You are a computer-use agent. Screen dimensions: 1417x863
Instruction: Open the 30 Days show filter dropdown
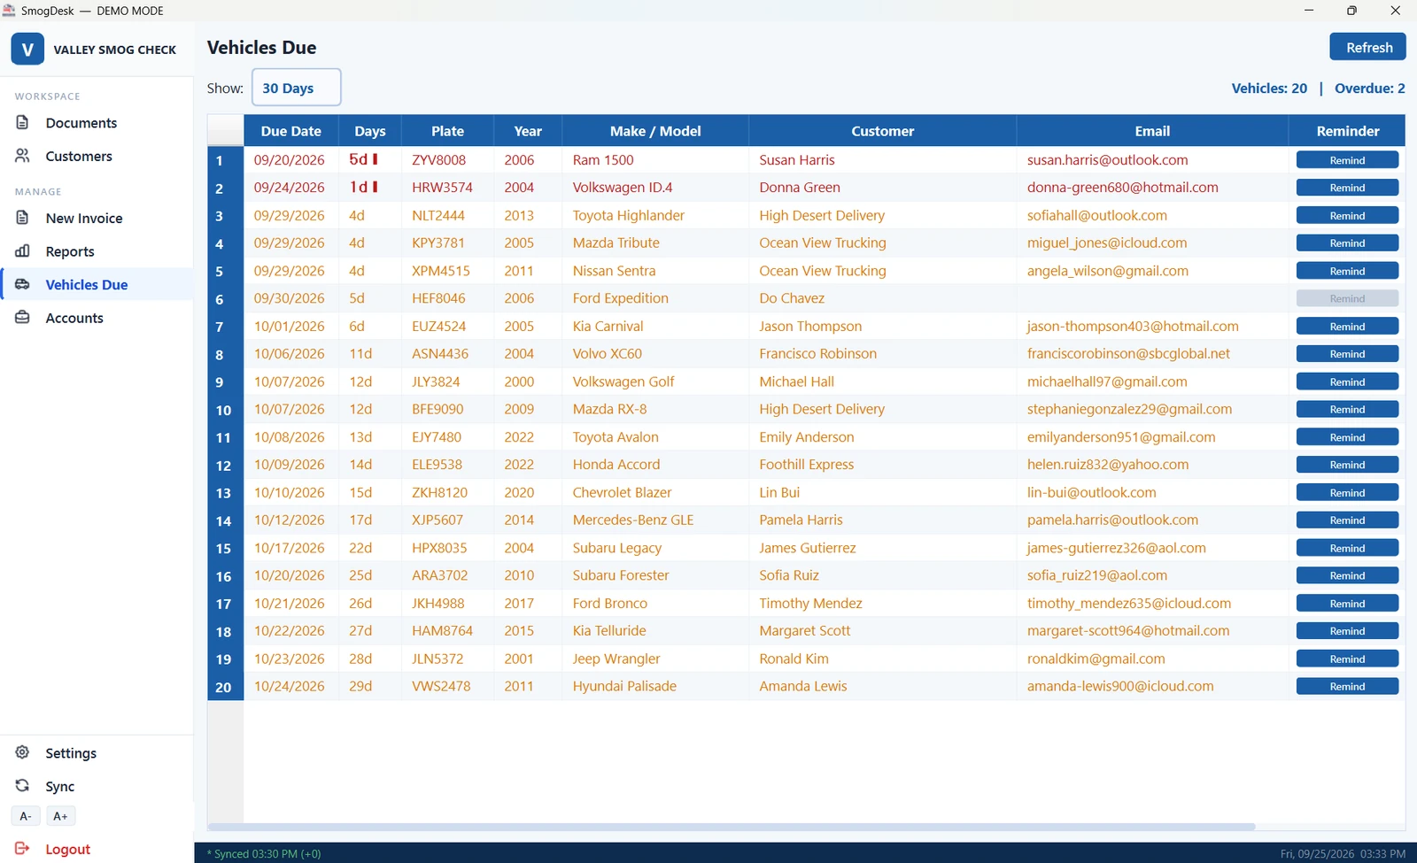pyautogui.click(x=297, y=88)
